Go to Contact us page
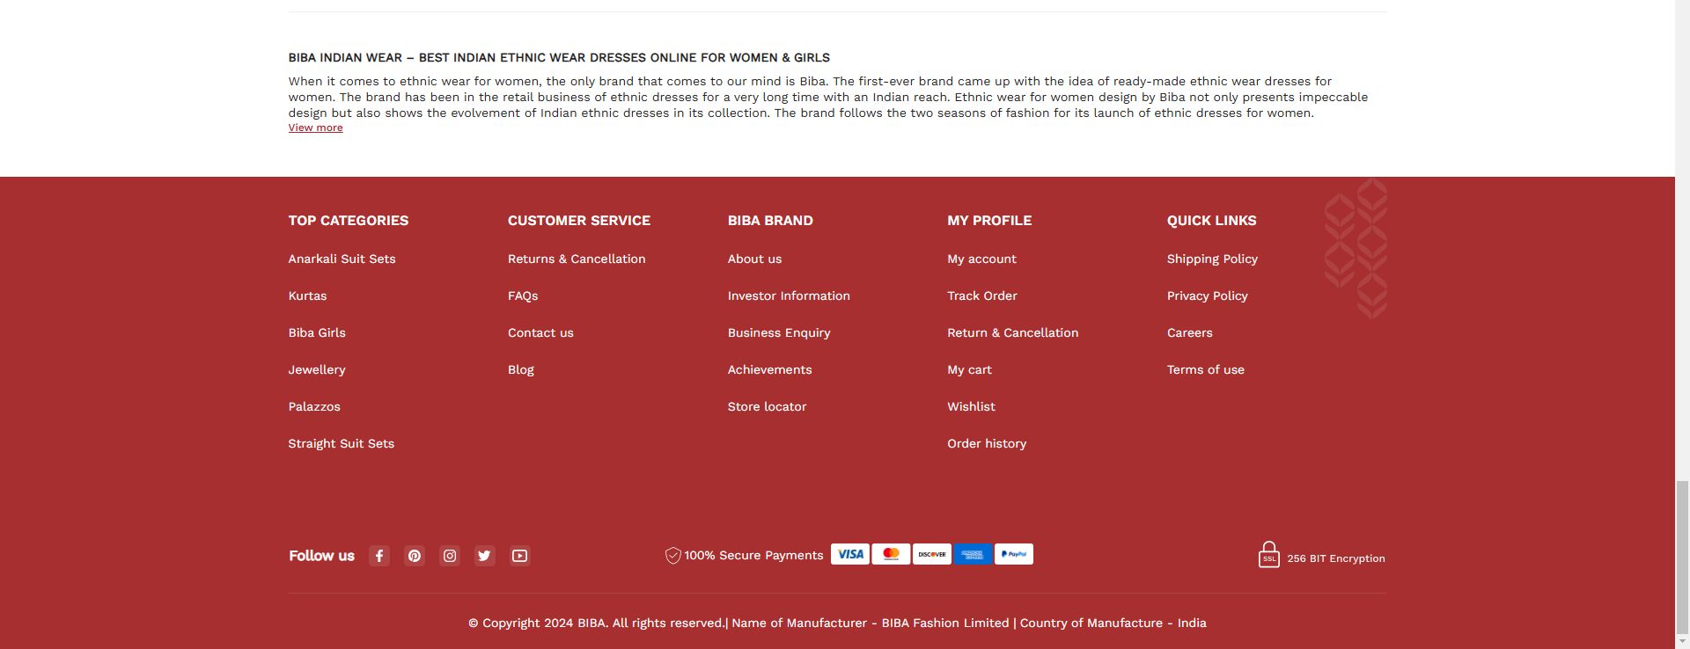Viewport: 1690px width, 649px height. [x=540, y=332]
